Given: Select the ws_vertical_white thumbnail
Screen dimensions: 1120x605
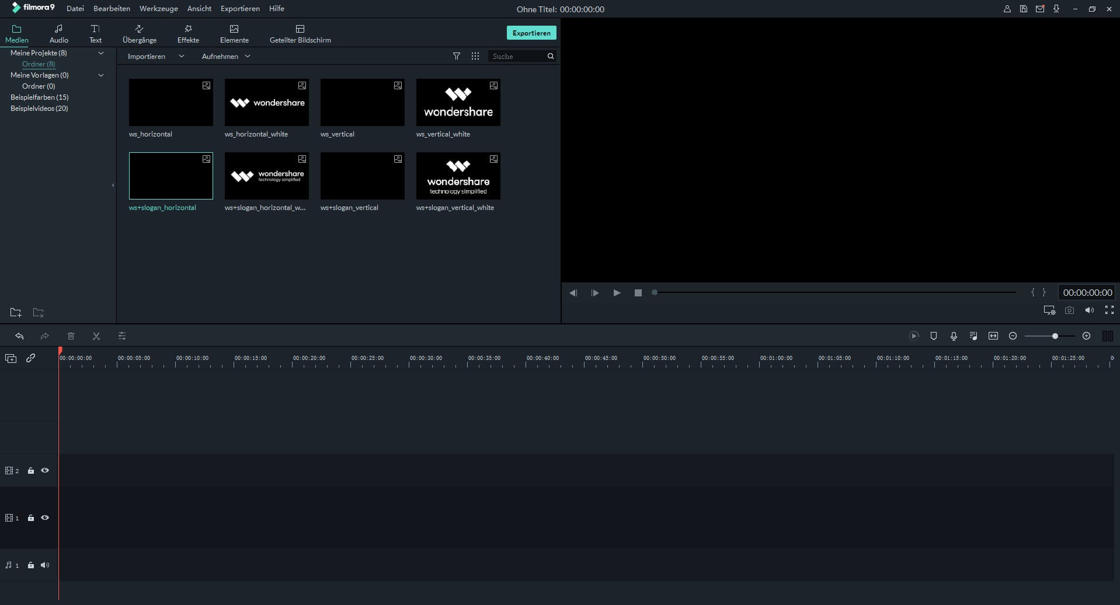Looking at the screenshot, I should pos(458,103).
